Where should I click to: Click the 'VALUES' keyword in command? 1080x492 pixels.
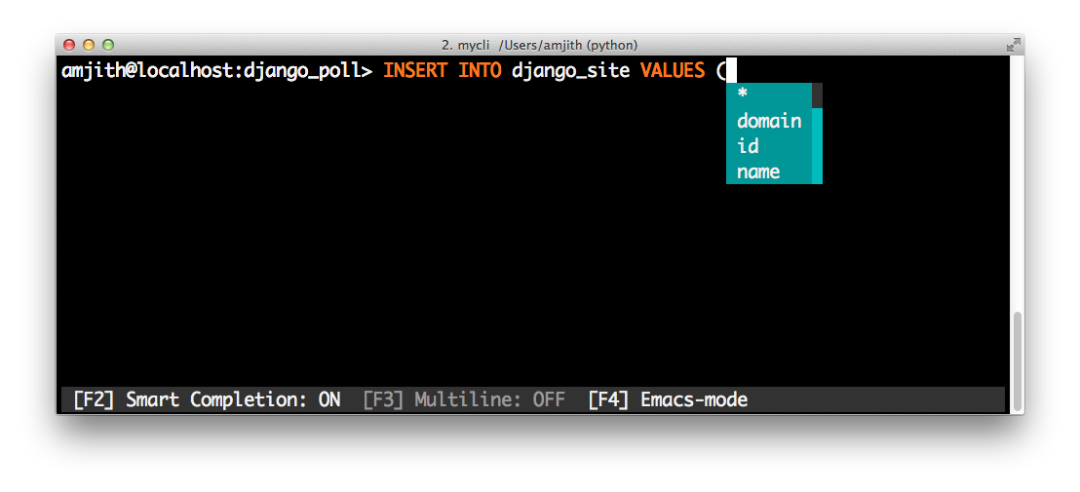point(673,70)
